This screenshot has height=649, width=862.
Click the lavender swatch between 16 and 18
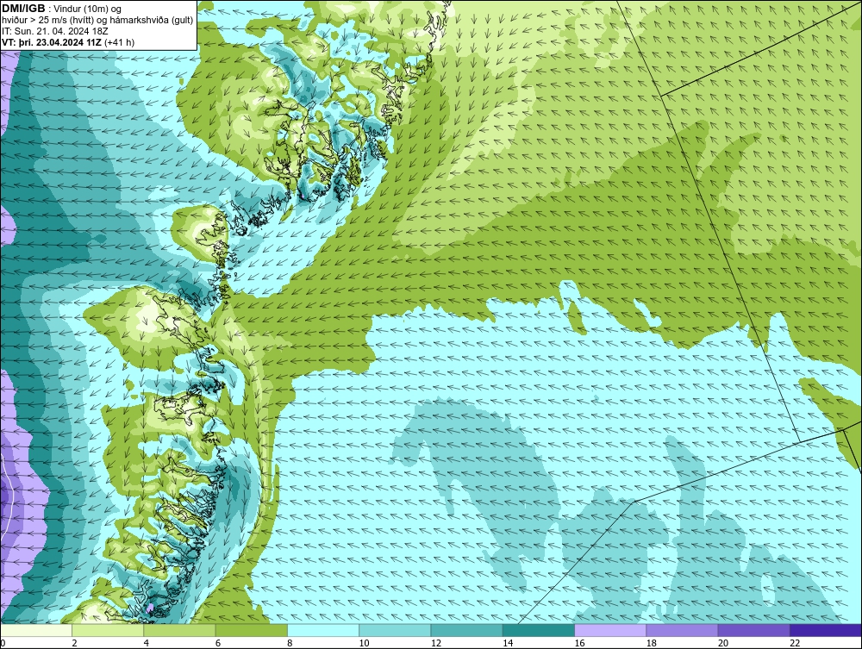pyautogui.click(x=610, y=630)
